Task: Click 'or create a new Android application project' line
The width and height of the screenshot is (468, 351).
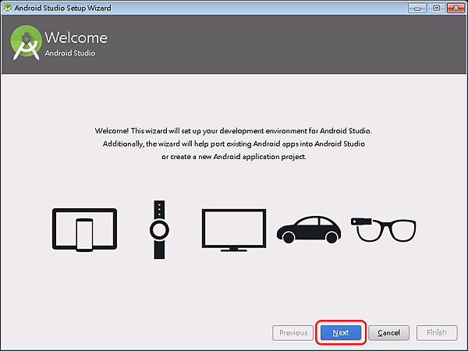Action: tap(234, 157)
